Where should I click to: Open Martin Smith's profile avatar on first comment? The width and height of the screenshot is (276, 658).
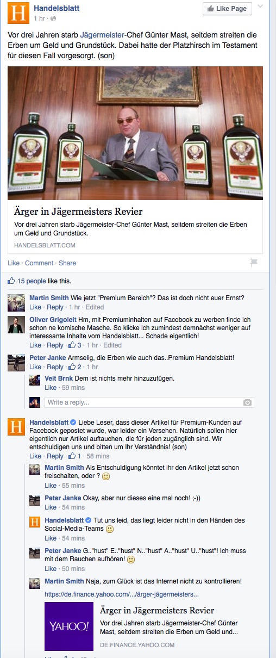(16, 302)
